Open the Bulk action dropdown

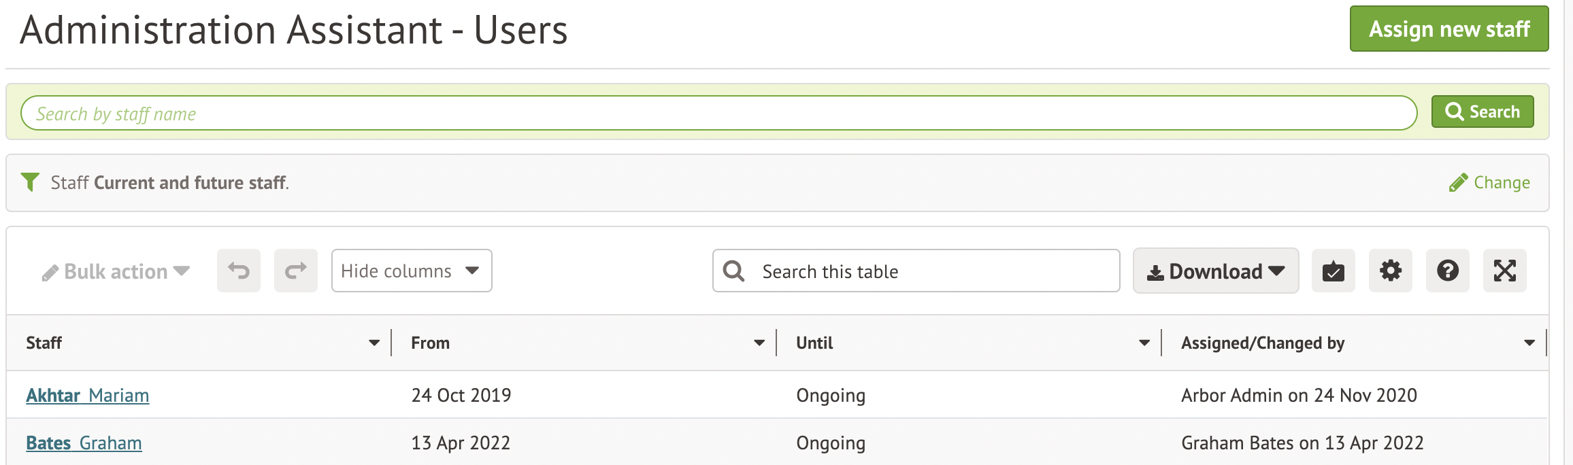(116, 272)
